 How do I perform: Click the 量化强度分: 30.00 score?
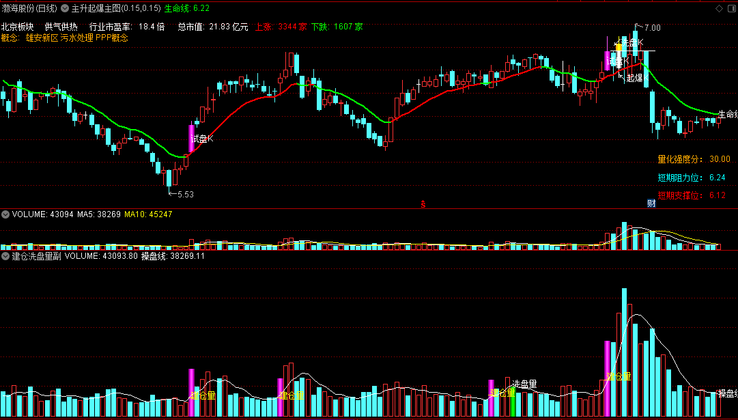(x=694, y=159)
